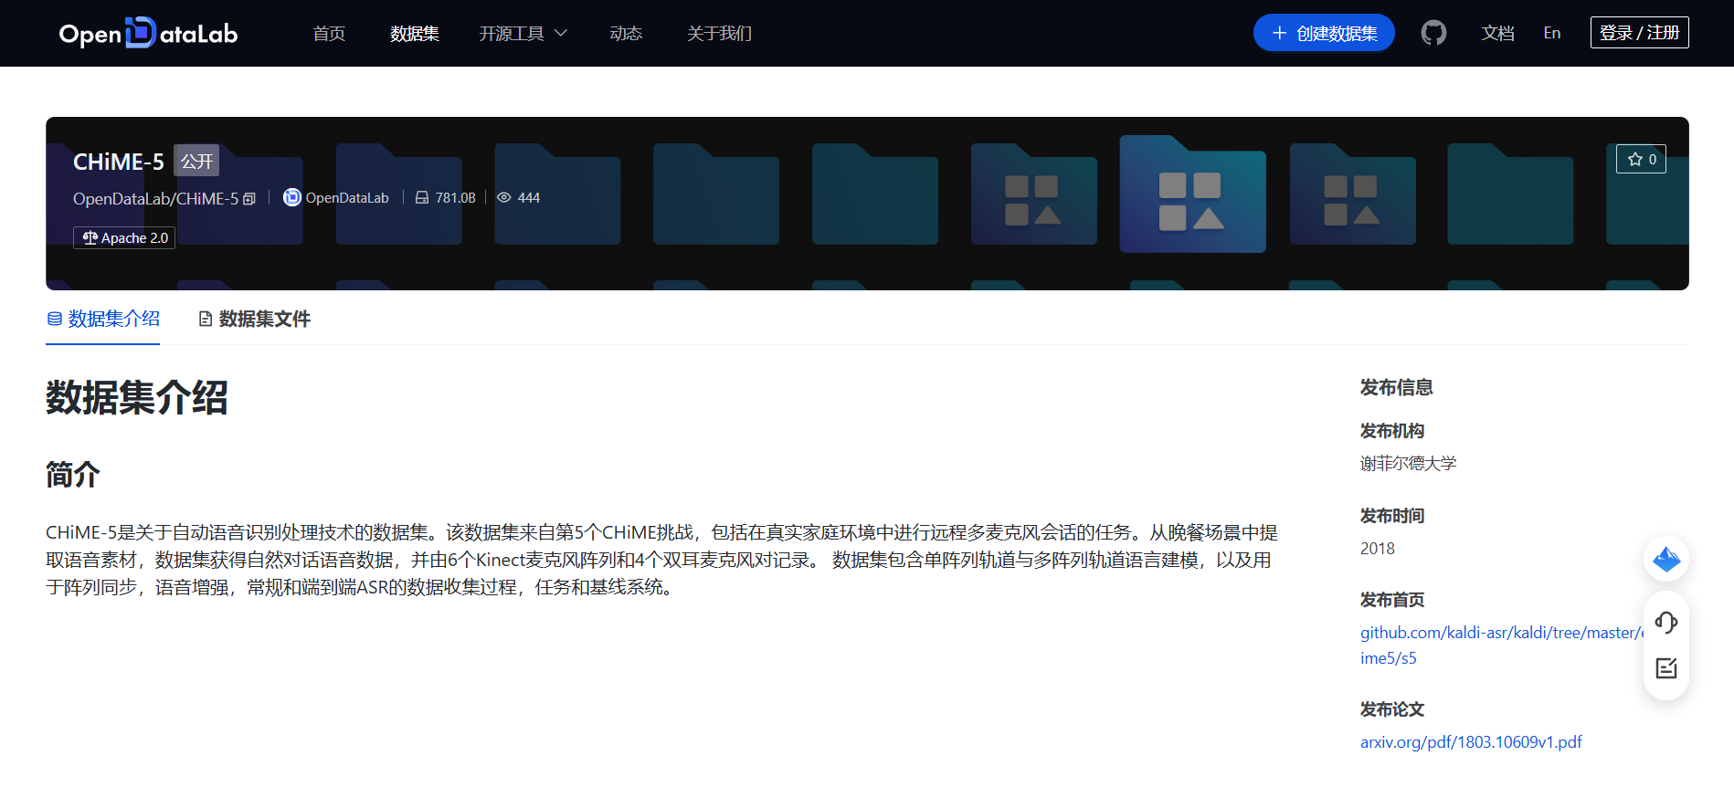Open the customer support headset icon
This screenshot has width=1734, height=787.
(x=1666, y=623)
